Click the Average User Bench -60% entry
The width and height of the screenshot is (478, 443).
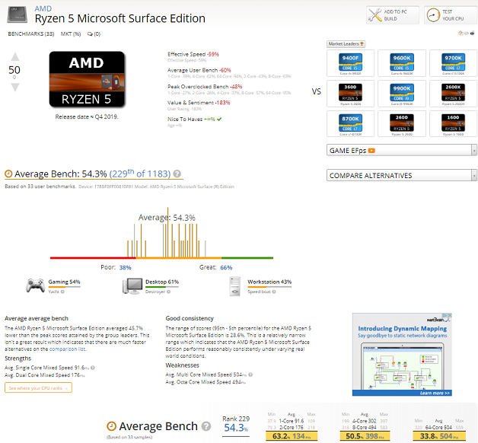point(199,70)
